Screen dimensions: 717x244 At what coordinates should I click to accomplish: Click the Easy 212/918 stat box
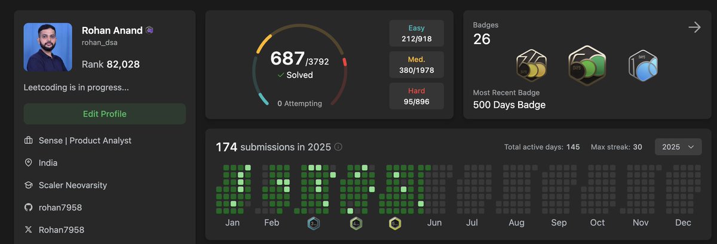tap(416, 33)
